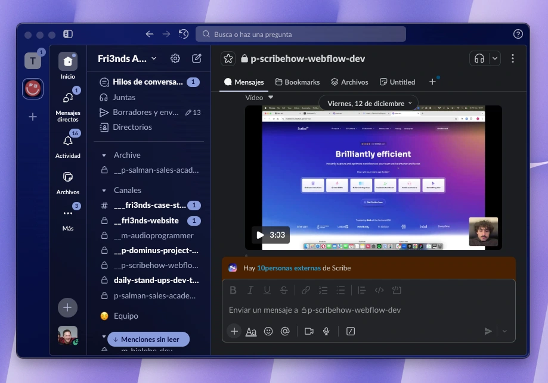Image resolution: width=548 pixels, height=383 pixels.
Task: Record a video clip
Action: point(309,331)
